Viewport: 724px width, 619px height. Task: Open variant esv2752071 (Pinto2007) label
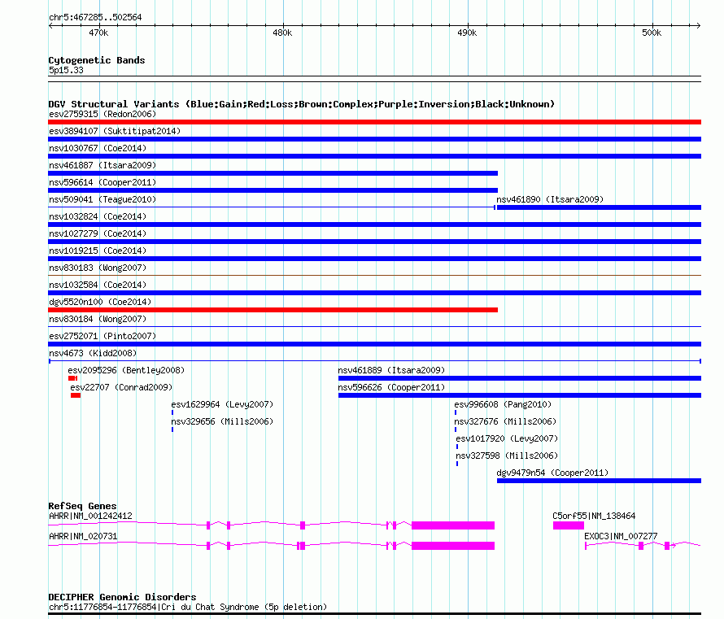[x=102, y=336]
